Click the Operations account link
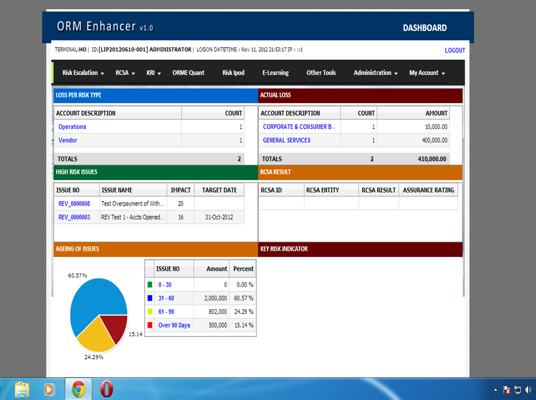536x400 pixels. pyautogui.click(x=72, y=127)
